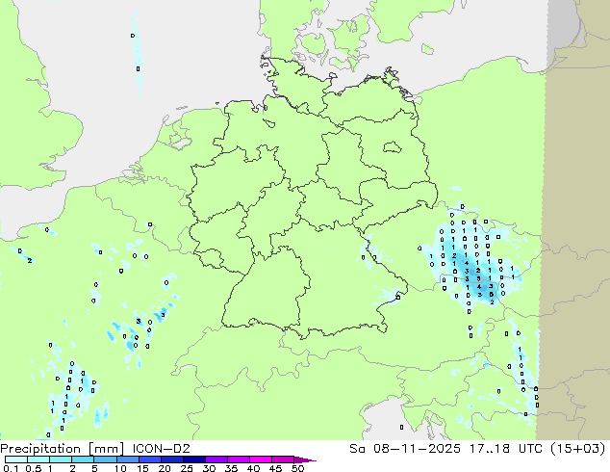Pick the 10–15 mm legend swatch
This screenshot has width=610, height=472.
(x=127, y=459)
